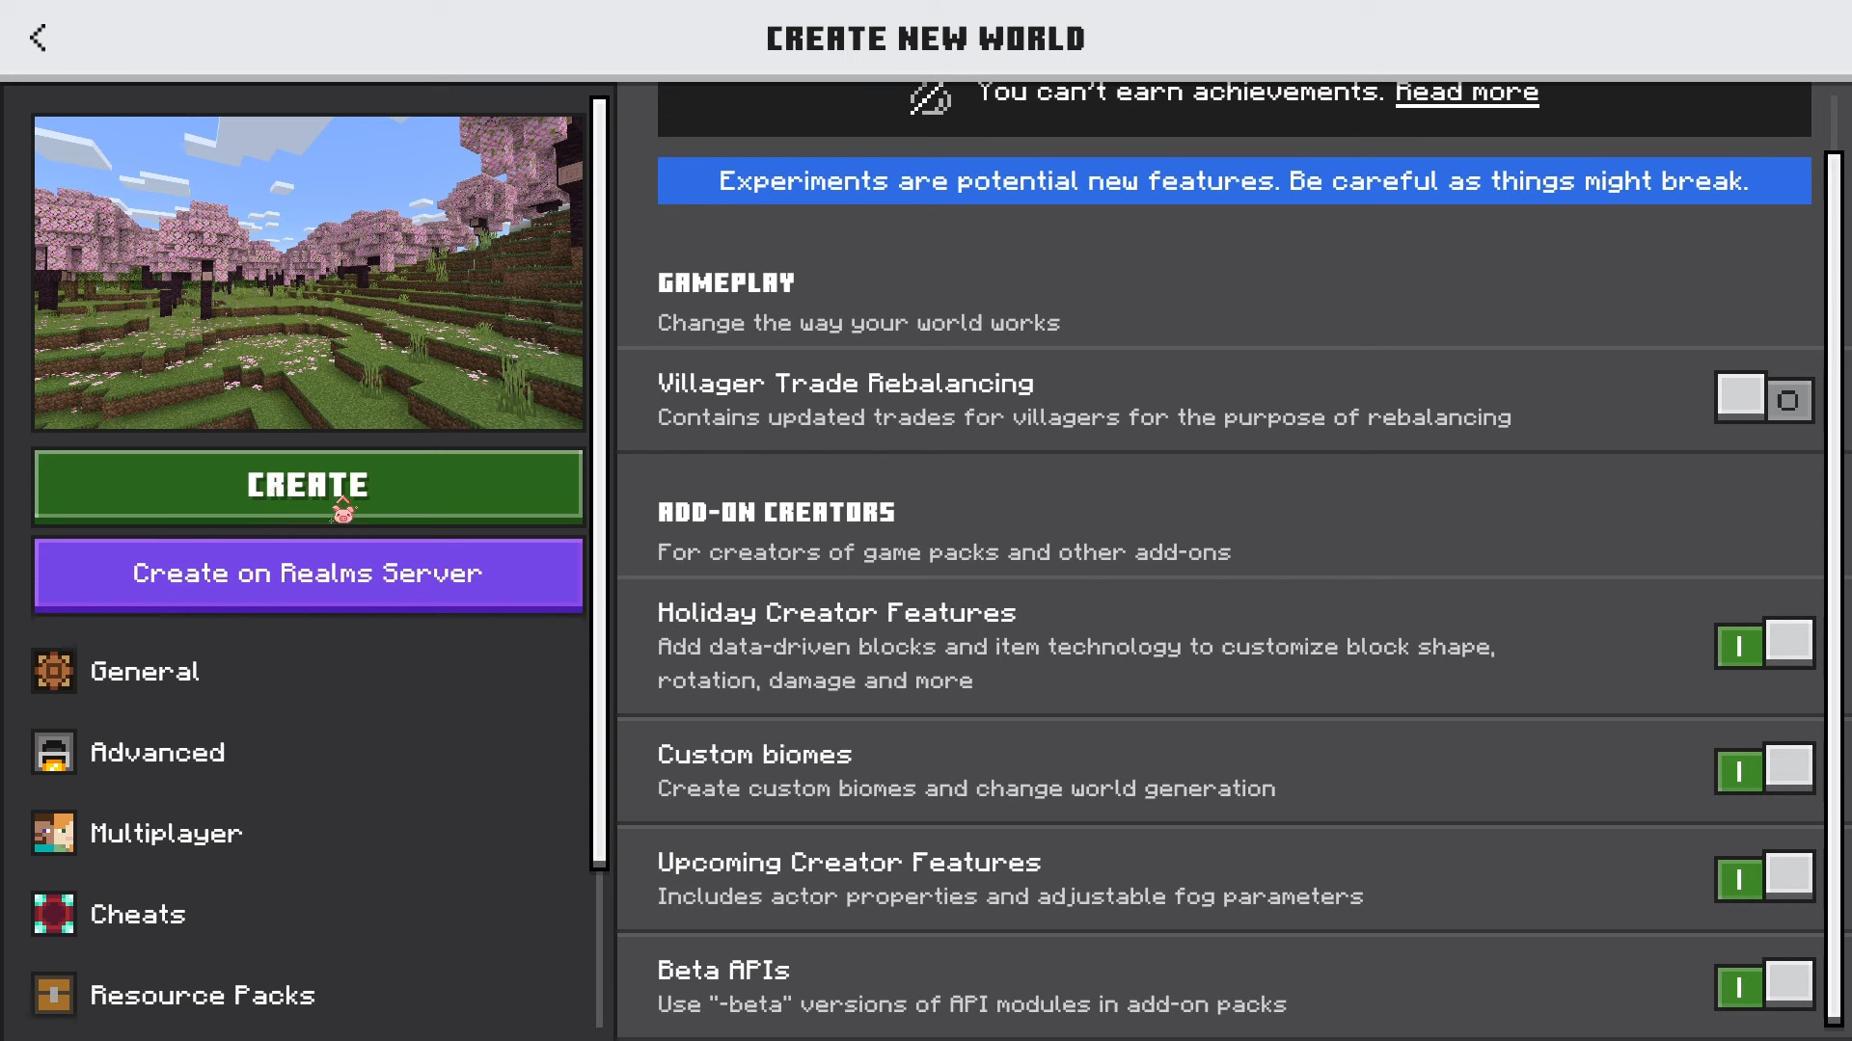This screenshot has height=1041, width=1852.
Task: Click the Upcoming Creator Features label
Action: click(850, 863)
